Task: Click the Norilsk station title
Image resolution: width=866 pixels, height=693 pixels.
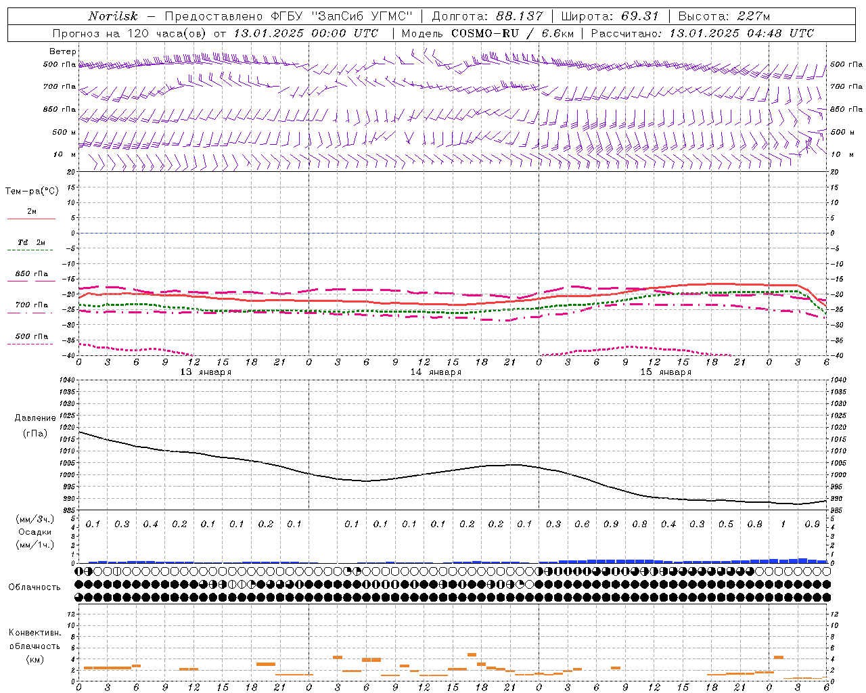Action: click(x=113, y=16)
